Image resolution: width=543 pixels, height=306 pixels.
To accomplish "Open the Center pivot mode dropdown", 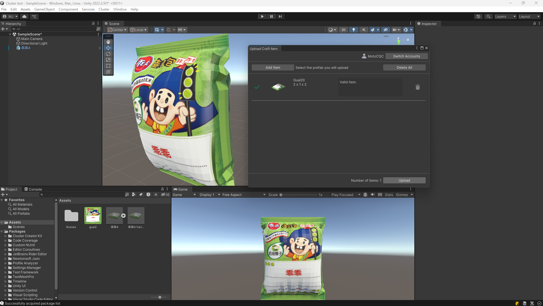I will click(117, 30).
